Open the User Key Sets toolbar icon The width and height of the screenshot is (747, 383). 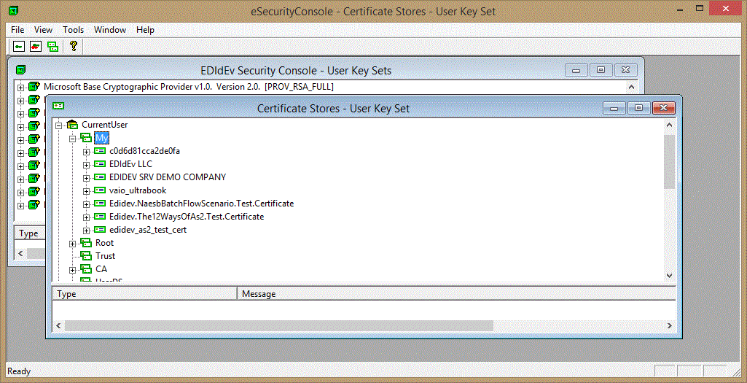(19, 46)
